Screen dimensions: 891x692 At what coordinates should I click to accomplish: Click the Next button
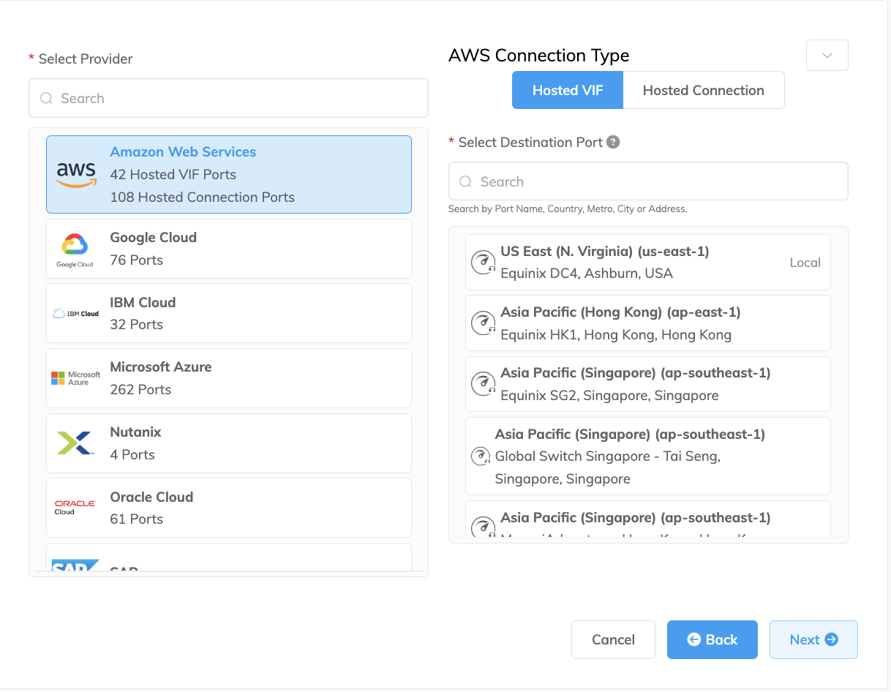tap(813, 639)
